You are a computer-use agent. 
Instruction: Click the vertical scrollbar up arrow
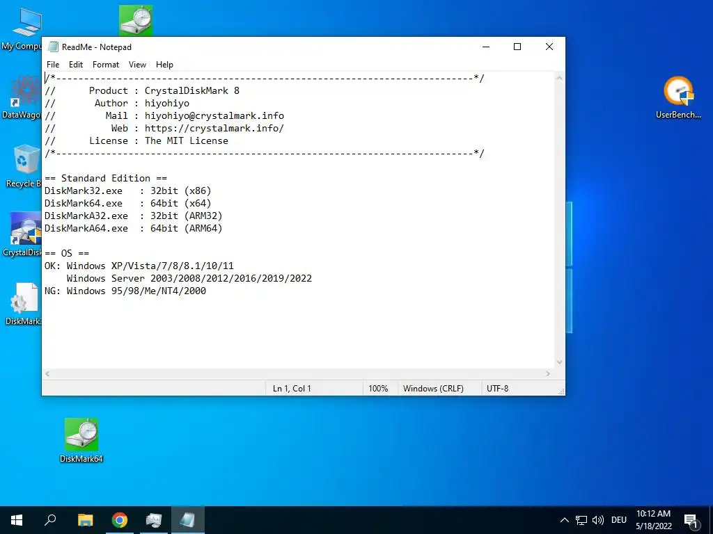tap(559, 78)
